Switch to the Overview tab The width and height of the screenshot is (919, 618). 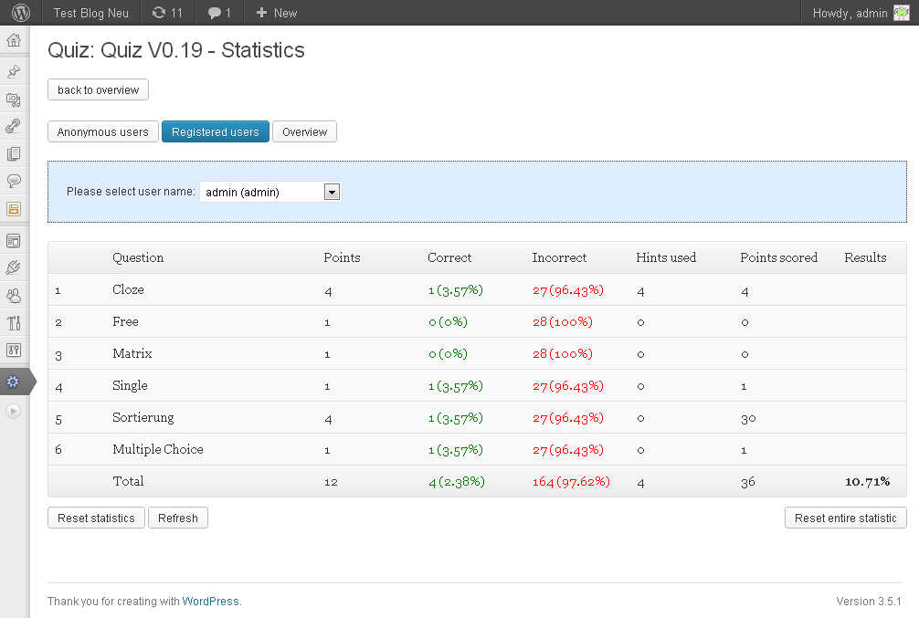tap(304, 131)
